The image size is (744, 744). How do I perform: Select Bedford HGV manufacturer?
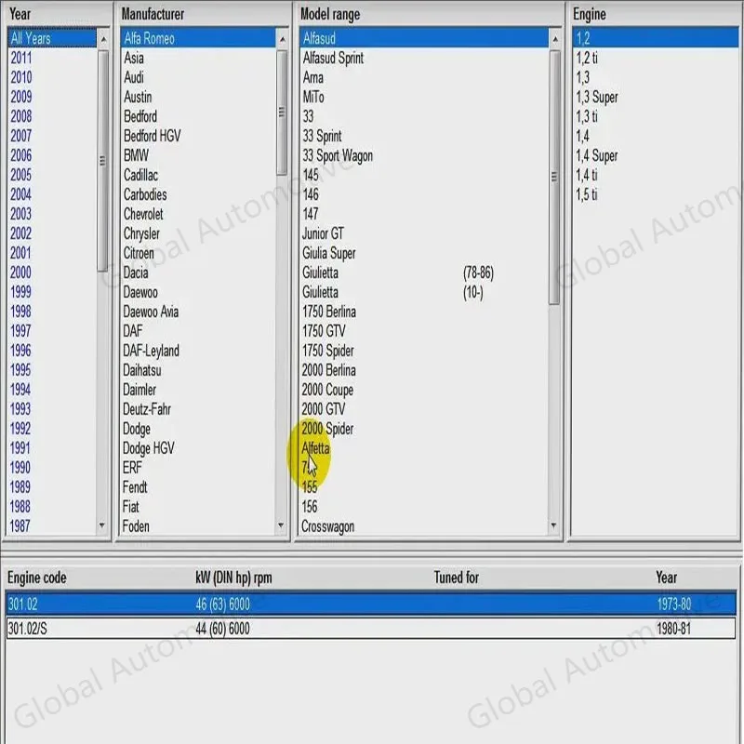[152, 136]
